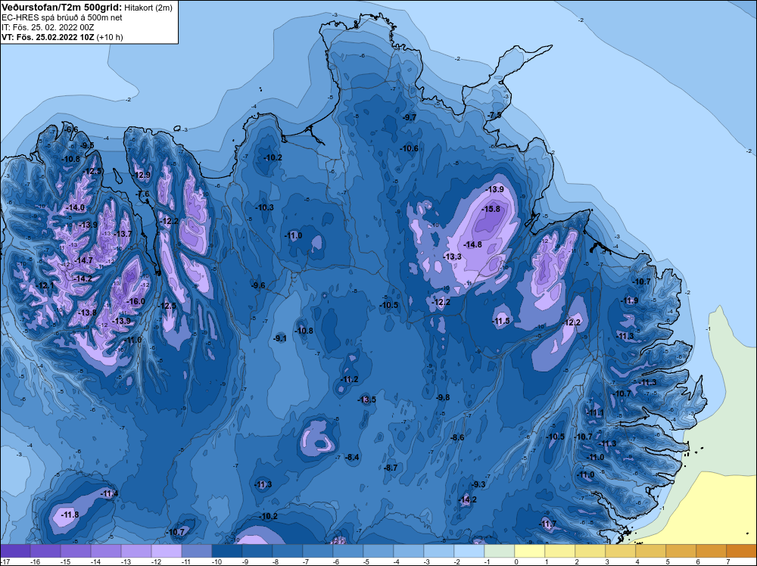Click the -10.3 temperature label
This screenshot has width=757, height=566.
264,207
